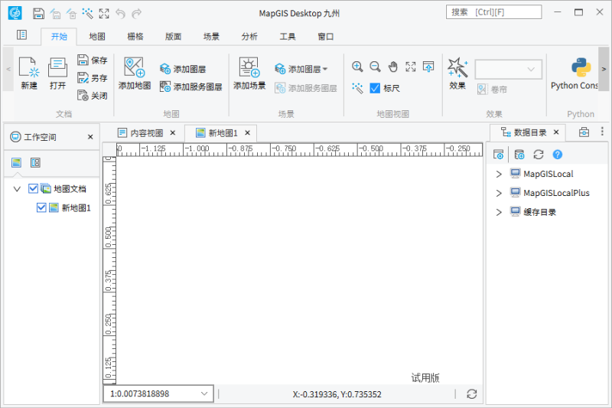
Task: Switch to the 内容视图 tab
Action: coord(140,133)
